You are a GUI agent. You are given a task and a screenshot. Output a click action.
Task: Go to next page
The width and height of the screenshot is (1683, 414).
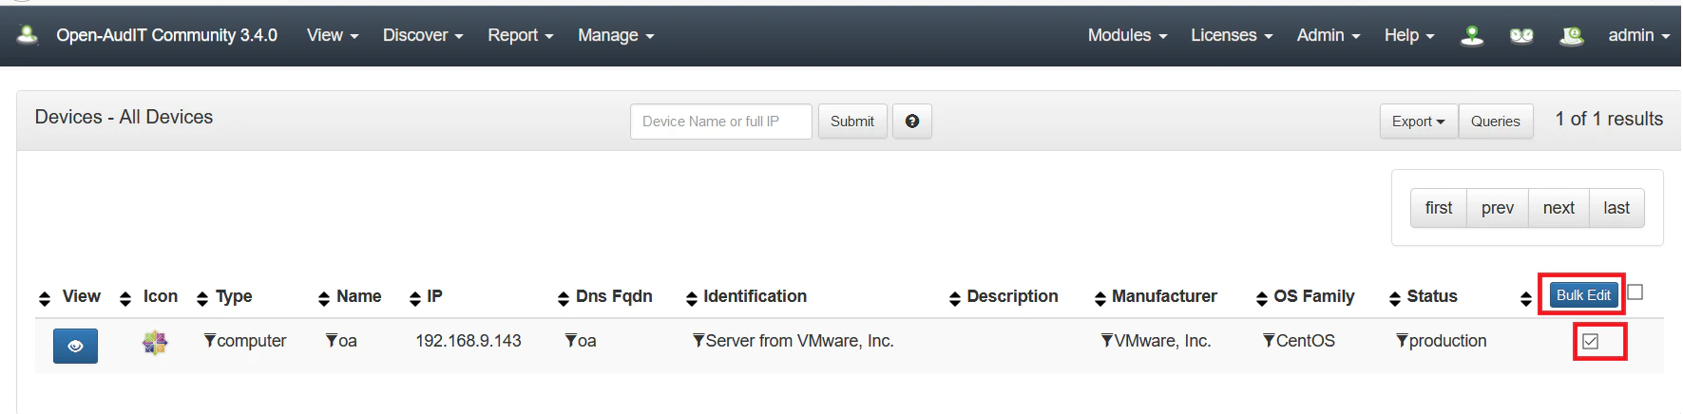point(1559,208)
